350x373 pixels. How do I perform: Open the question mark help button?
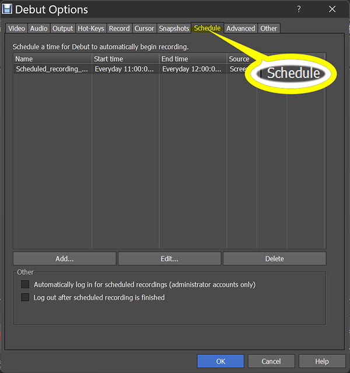click(299, 9)
